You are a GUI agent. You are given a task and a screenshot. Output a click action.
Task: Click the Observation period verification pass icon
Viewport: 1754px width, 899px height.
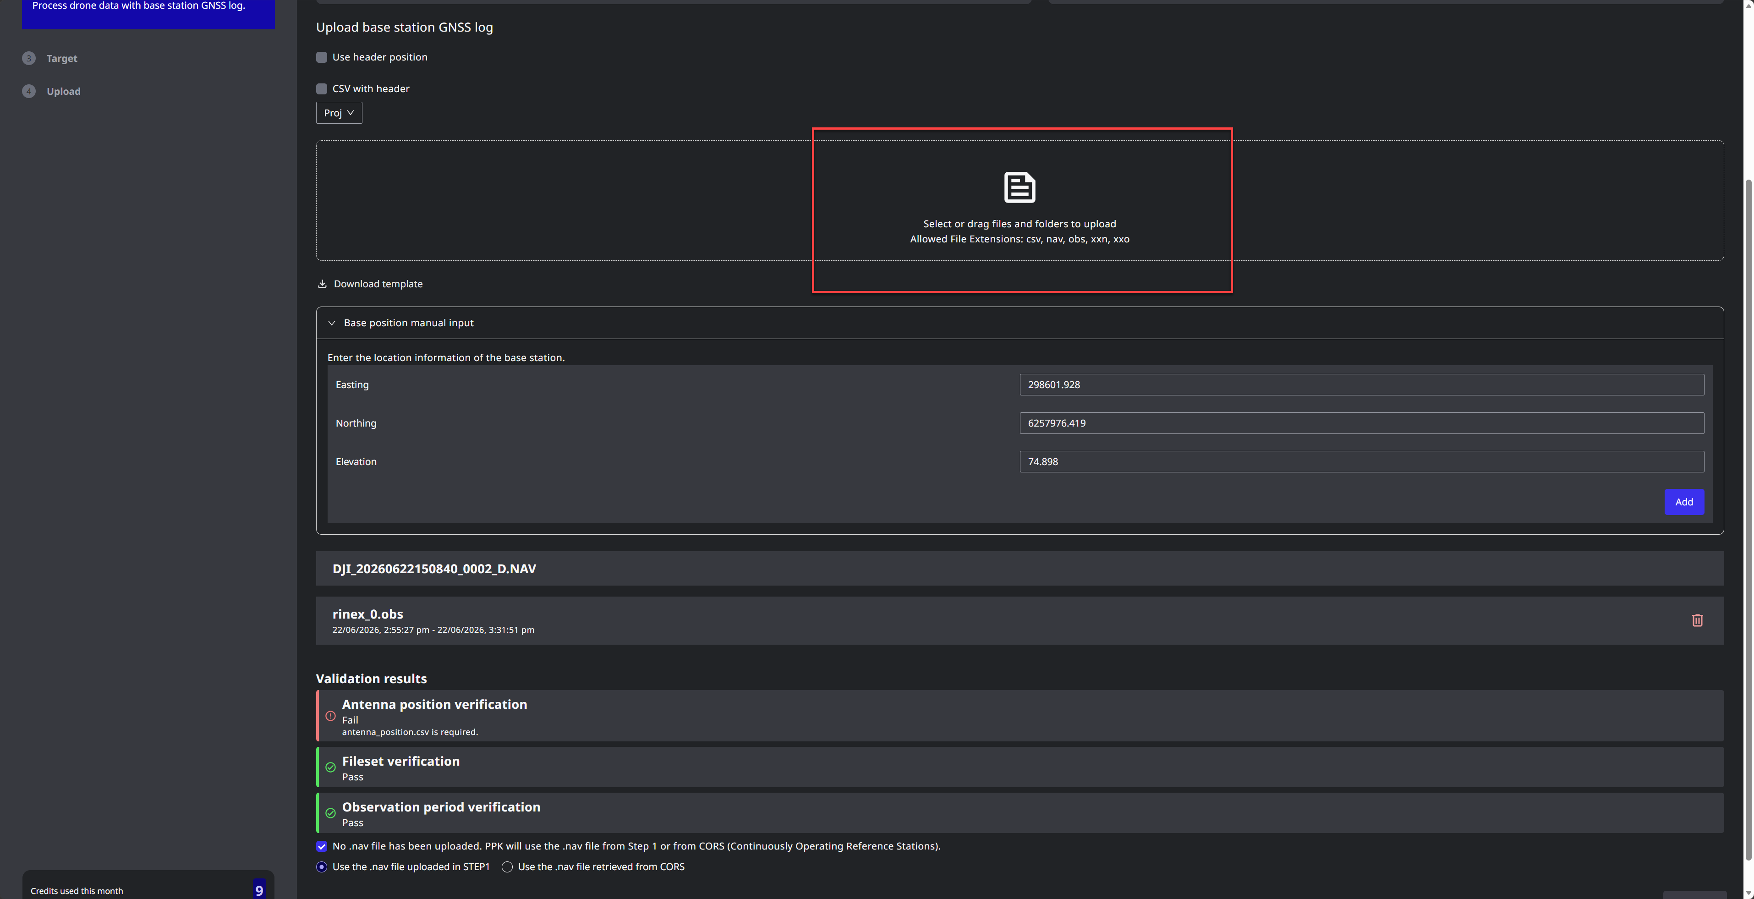pyautogui.click(x=330, y=813)
